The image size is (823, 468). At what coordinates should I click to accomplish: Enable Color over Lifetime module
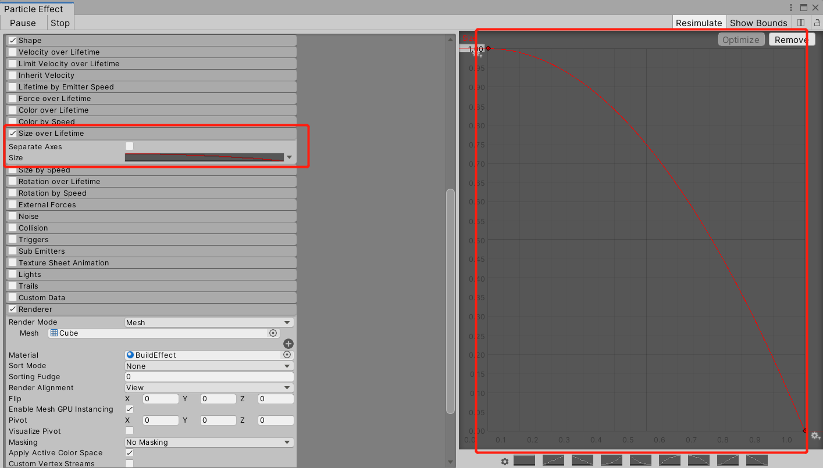[12, 110]
